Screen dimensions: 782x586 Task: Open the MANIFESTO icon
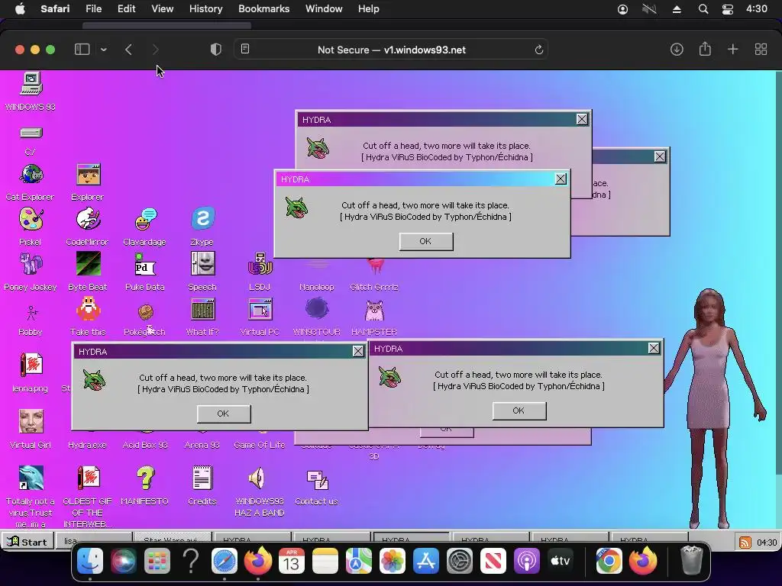coord(145,478)
